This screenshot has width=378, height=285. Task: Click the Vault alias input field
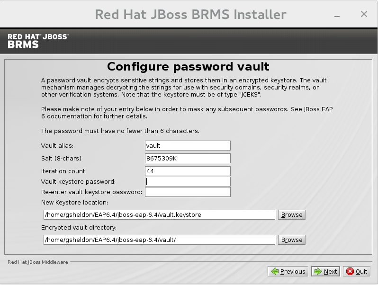[x=188, y=145]
